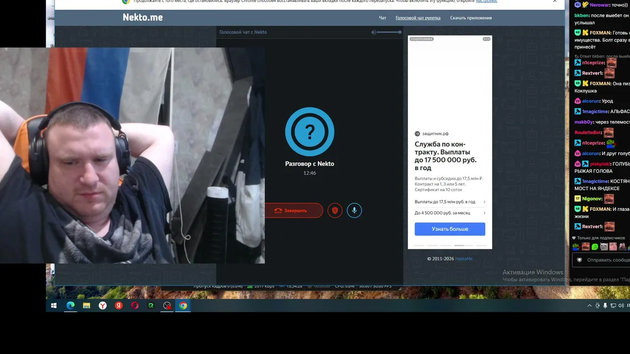630x354 pixels.
Task: Click the face emote in RouletteBot's message
Action: click(609, 132)
